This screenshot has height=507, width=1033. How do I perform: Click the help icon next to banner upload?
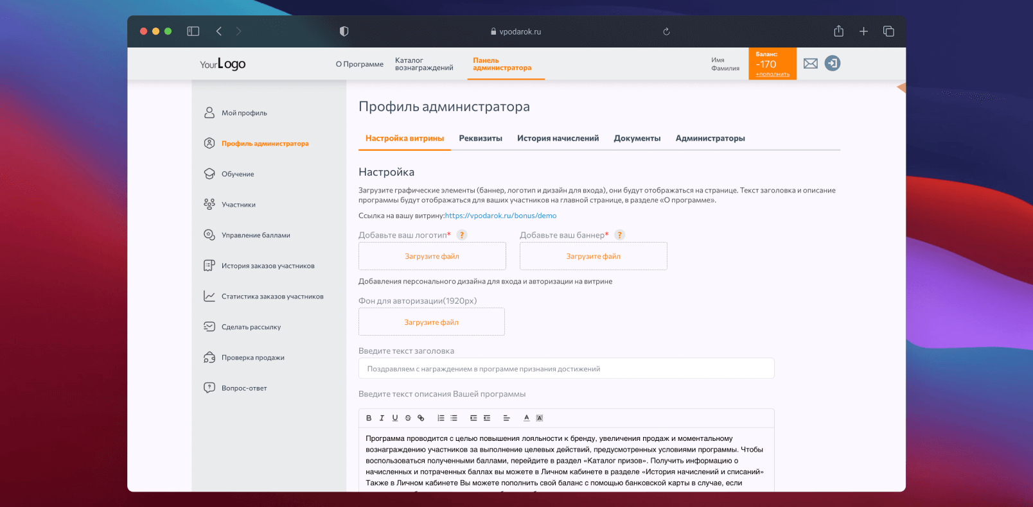(620, 235)
